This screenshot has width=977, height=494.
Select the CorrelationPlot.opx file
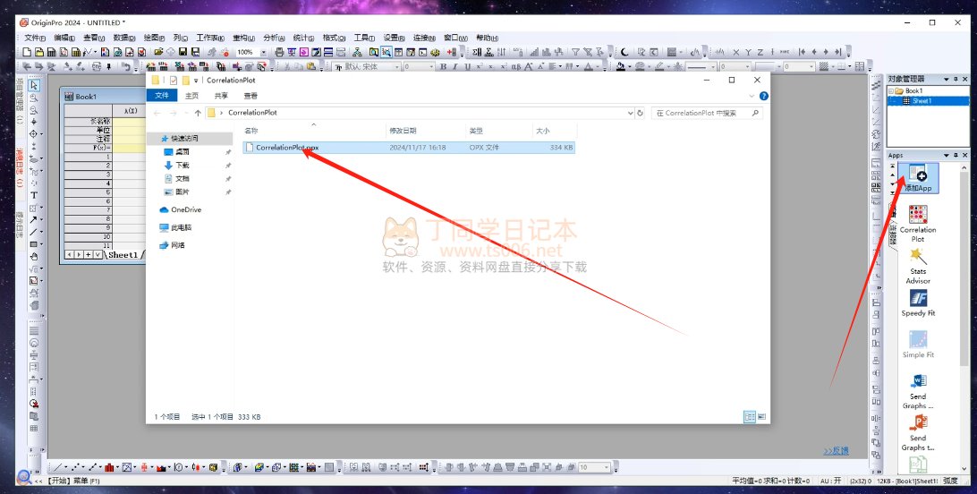[408, 148]
